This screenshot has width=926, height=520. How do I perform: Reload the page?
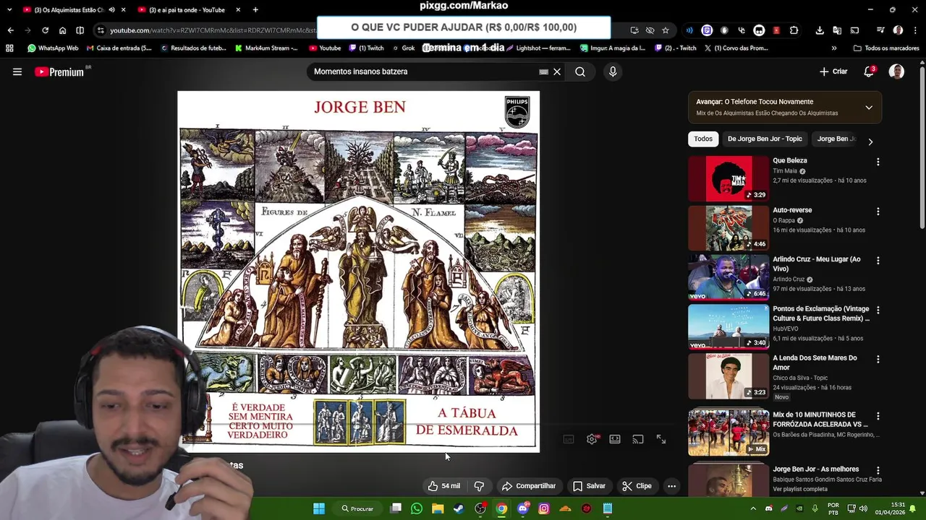click(x=45, y=30)
